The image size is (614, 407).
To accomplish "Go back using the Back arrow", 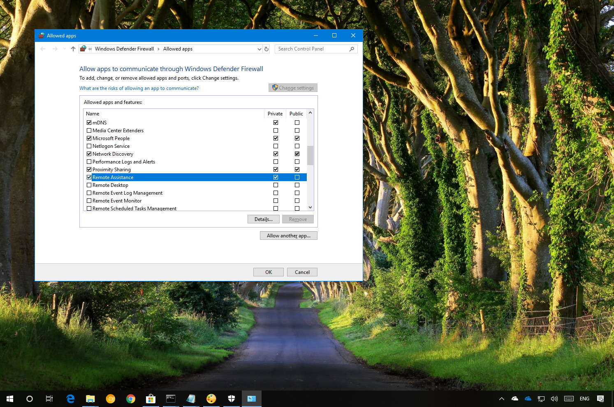I will [x=43, y=49].
